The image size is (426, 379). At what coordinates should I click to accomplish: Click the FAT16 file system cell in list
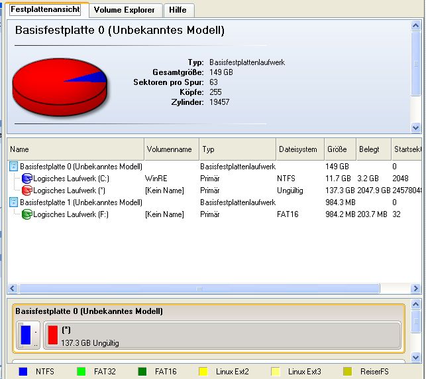[x=288, y=214]
